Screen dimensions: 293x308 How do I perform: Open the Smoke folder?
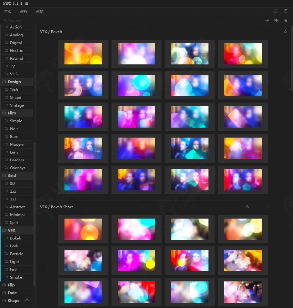pyautogui.click(x=17, y=277)
